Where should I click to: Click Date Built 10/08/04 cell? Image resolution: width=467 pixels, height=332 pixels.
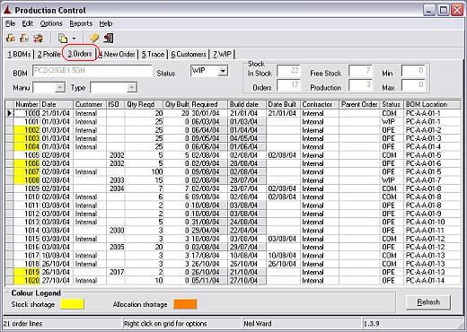tap(284, 256)
